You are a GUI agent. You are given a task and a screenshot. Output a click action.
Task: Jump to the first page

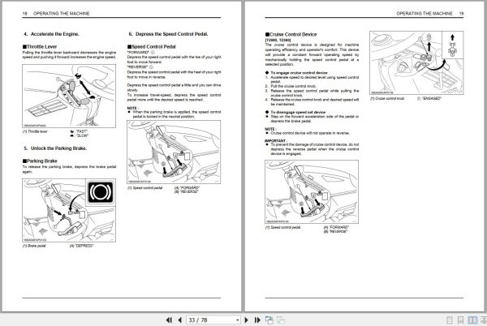click(169, 320)
